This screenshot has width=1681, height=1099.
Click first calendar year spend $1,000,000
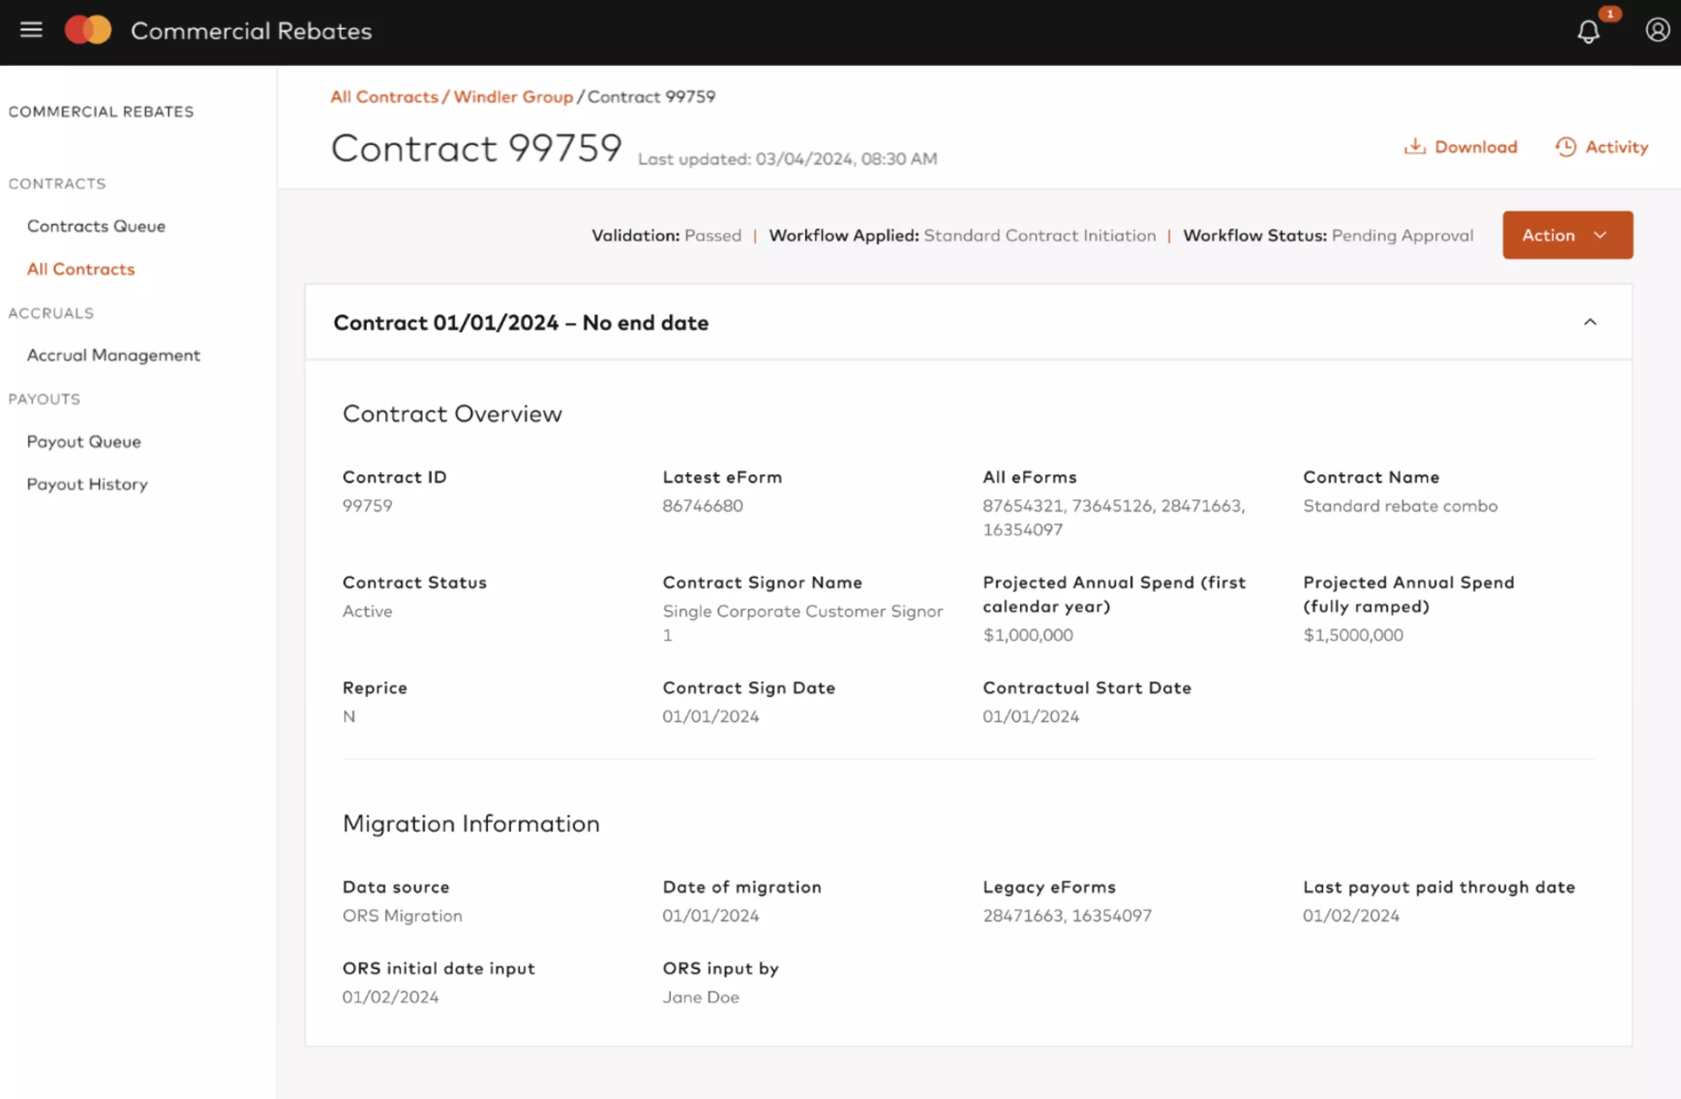tap(1028, 635)
